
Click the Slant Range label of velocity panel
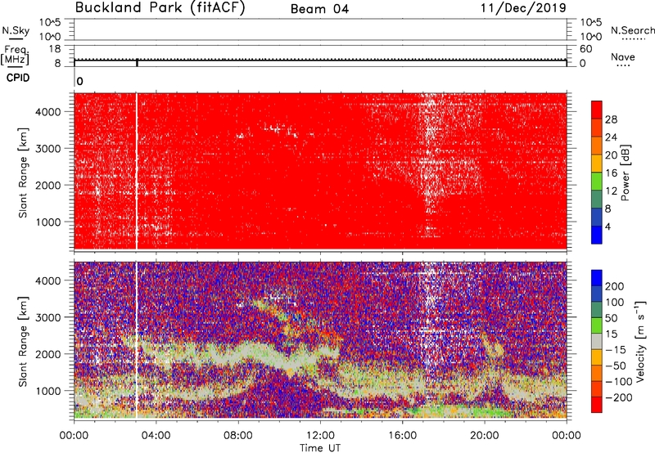click(23, 341)
